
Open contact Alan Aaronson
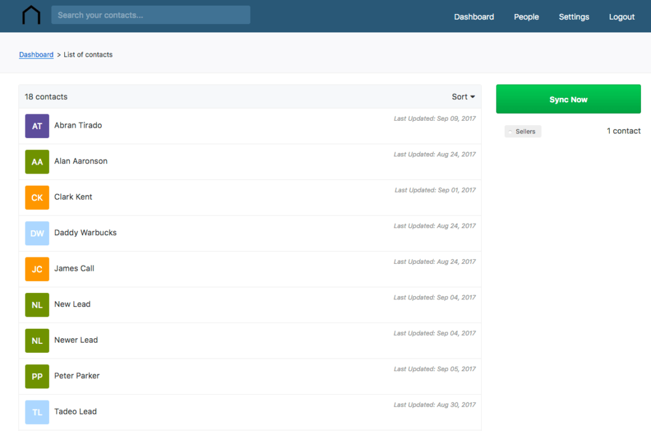(x=81, y=161)
